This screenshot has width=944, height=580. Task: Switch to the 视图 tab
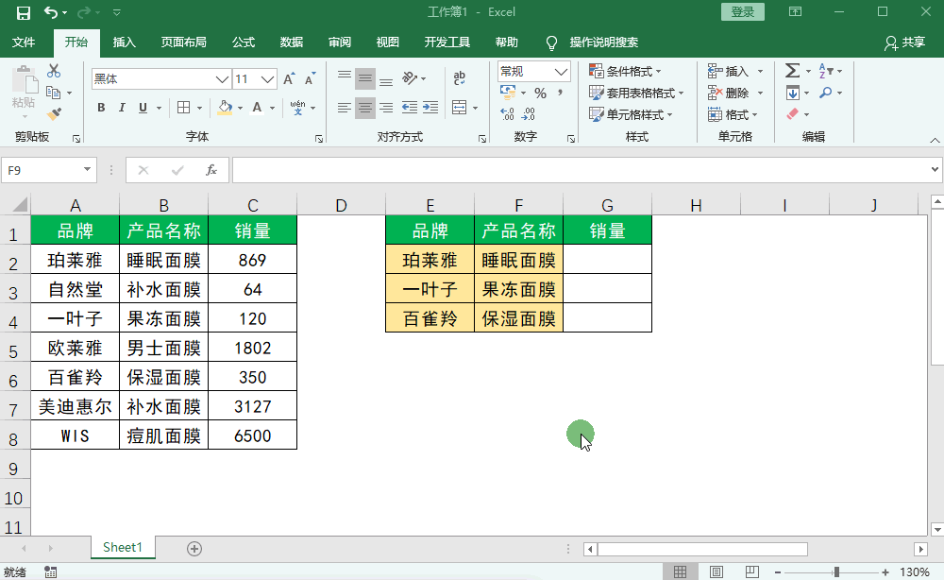[x=388, y=43]
